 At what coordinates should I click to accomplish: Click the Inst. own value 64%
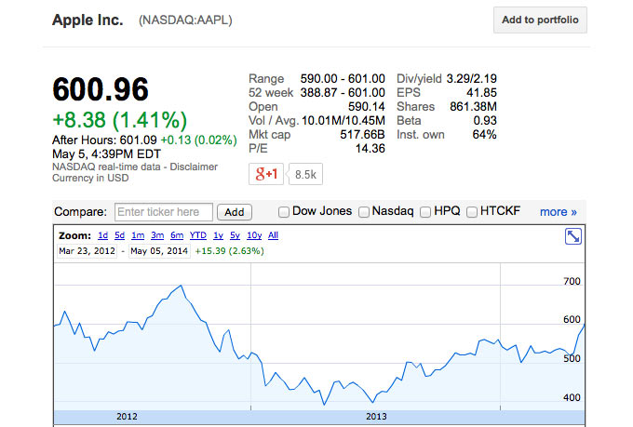coord(484,134)
